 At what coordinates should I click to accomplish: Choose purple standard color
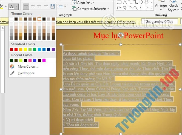click(53, 49)
